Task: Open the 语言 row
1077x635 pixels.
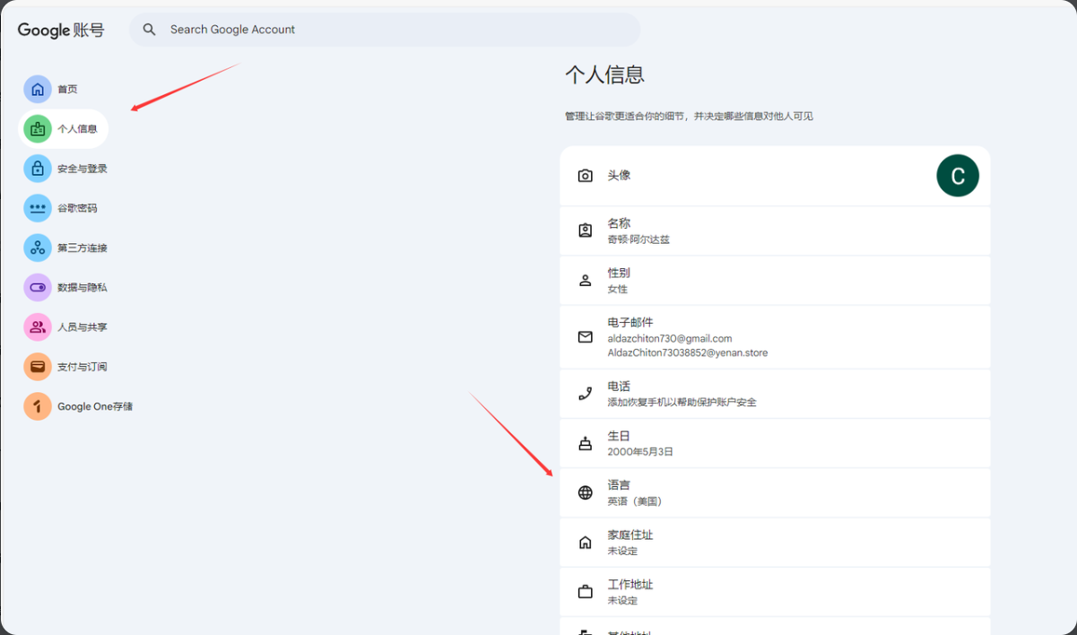Action: [775, 492]
